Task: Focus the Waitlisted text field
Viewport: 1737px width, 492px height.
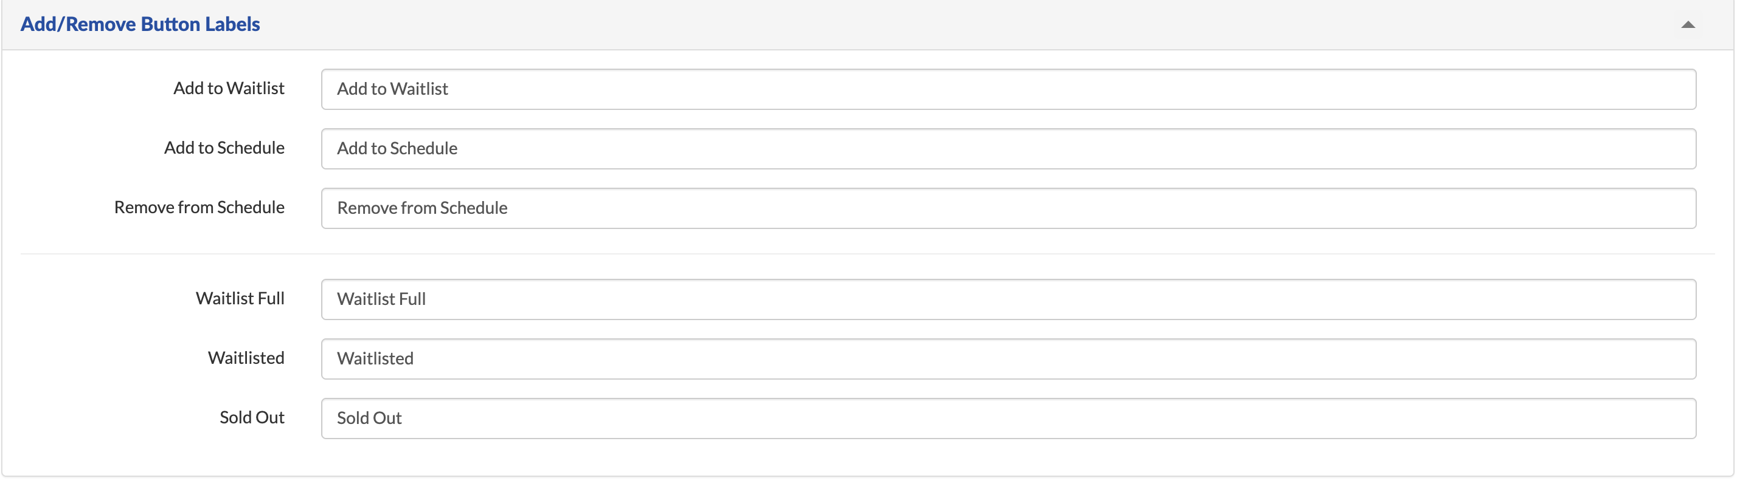Action: coord(1008,359)
